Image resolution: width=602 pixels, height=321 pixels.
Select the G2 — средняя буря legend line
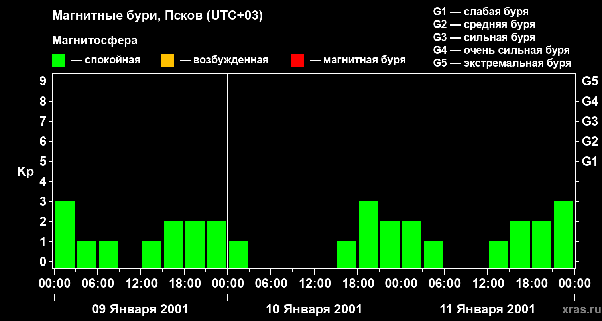click(484, 24)
